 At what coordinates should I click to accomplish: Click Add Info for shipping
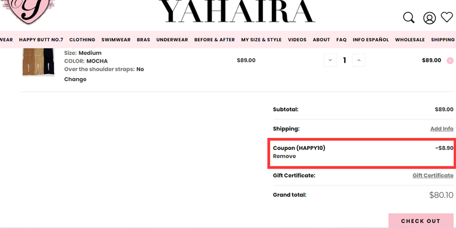point(442,129)
